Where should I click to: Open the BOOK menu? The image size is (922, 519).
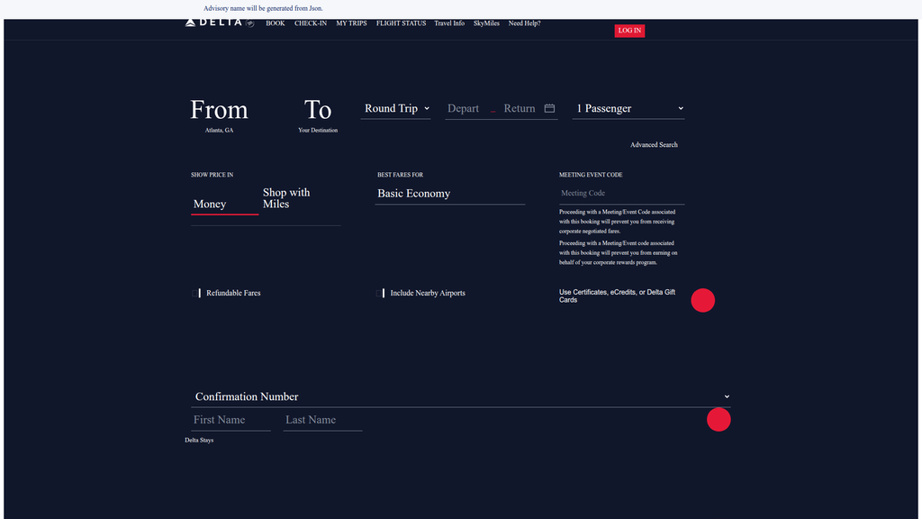[276, 23]
